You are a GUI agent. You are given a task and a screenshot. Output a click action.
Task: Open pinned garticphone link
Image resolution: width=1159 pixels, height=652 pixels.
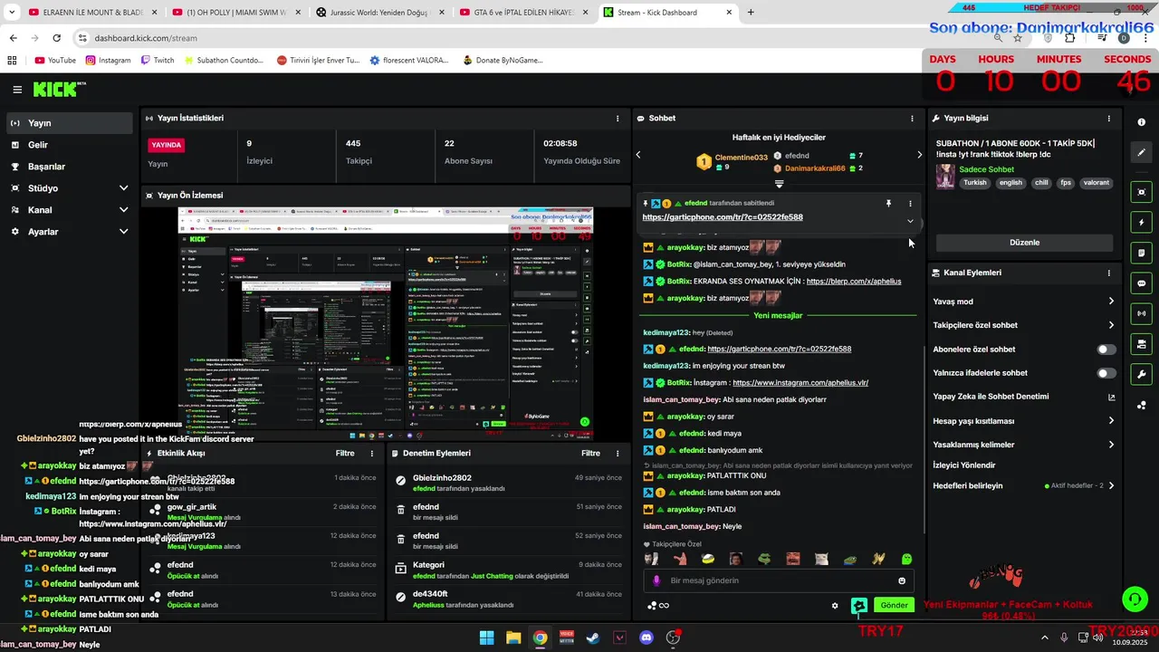723,217
